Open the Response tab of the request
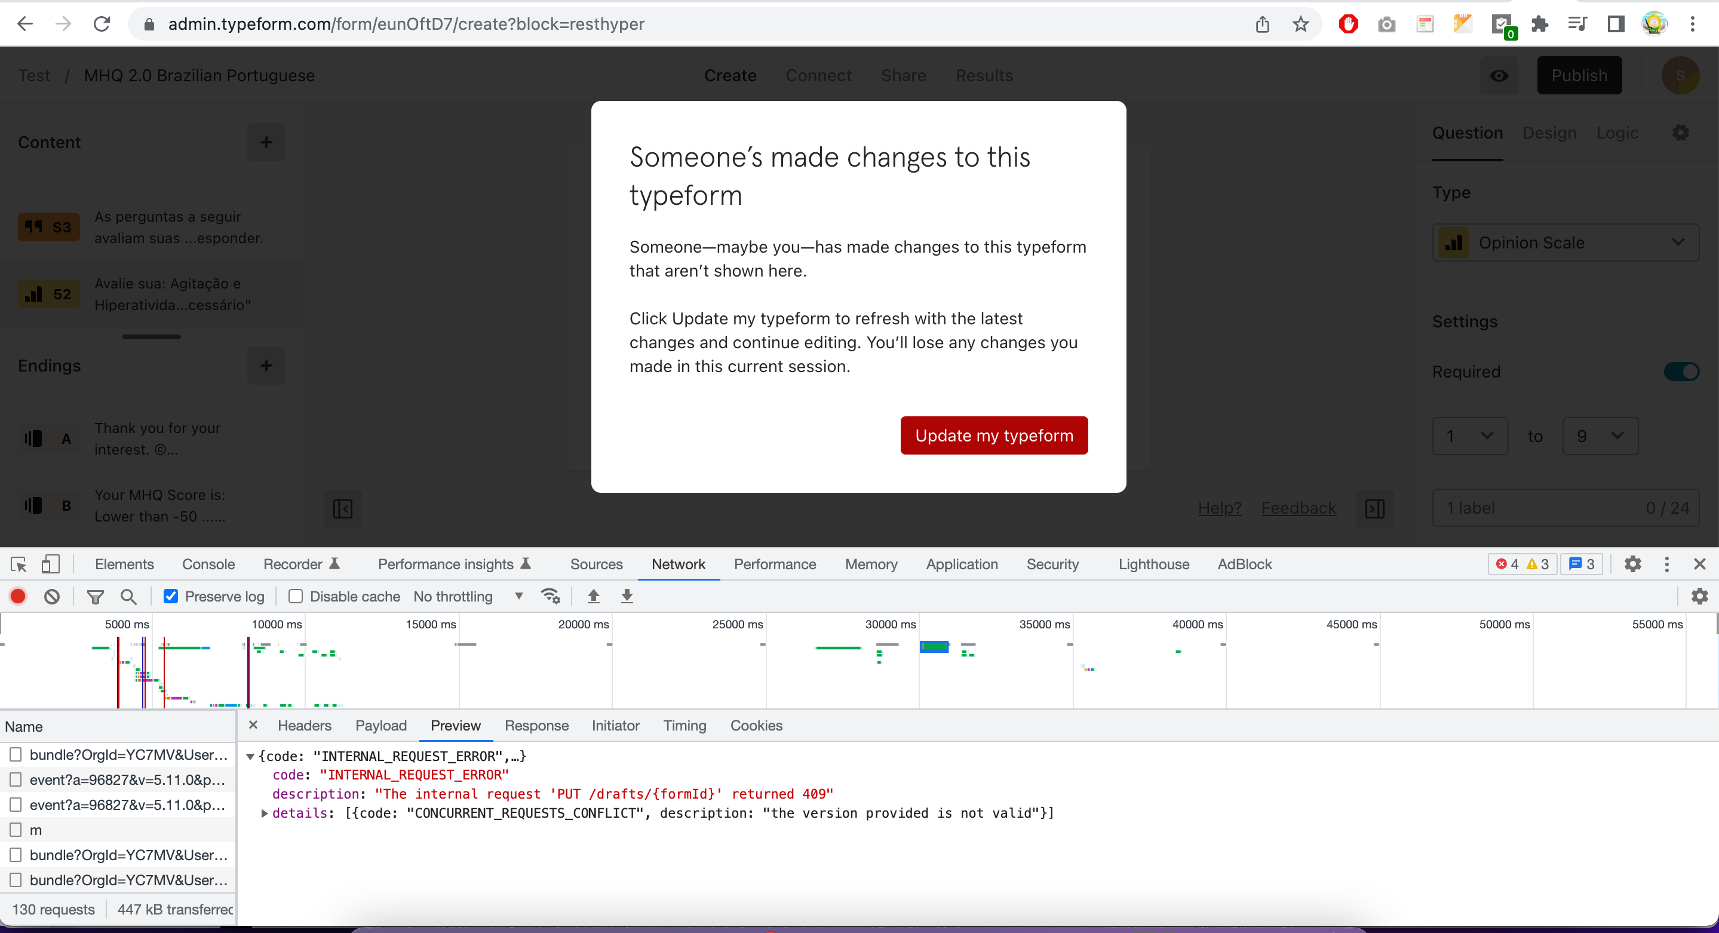Screen dimensions: 1719x933 point(536,726)
